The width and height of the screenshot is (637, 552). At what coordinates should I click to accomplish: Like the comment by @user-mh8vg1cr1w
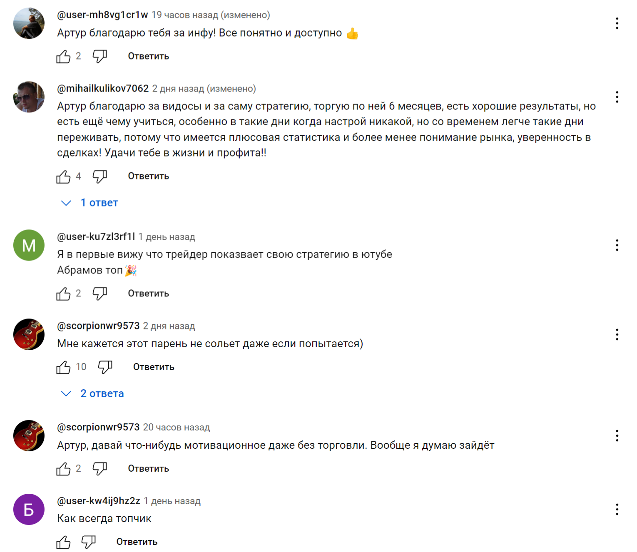tap(63, 56)
